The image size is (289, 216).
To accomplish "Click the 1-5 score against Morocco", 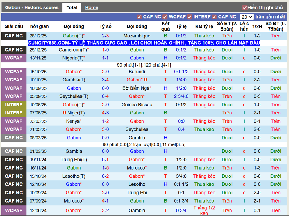I will coord(105,168).
